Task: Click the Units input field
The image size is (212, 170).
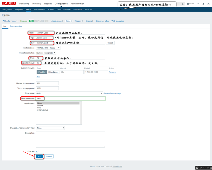Action: pyautogui.click(x=70, y=58)
